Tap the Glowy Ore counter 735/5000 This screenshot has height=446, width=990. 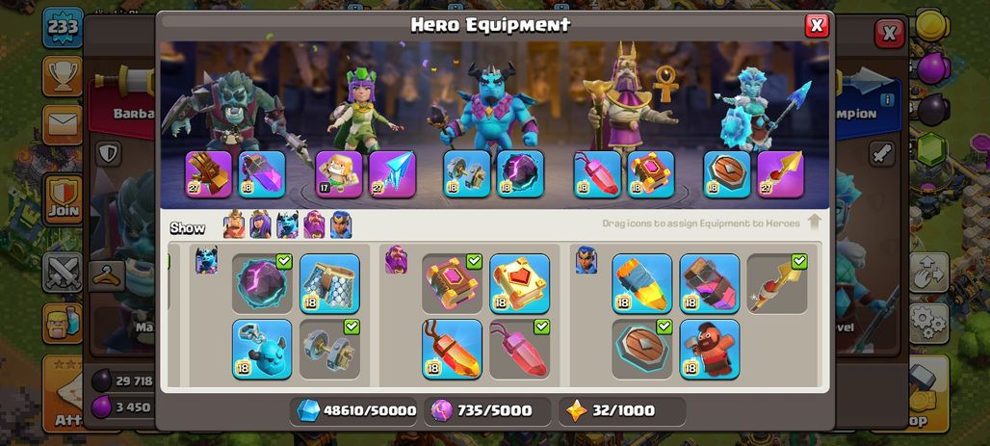[x=487, y=410]
